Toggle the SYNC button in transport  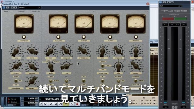tap(84, 105)
